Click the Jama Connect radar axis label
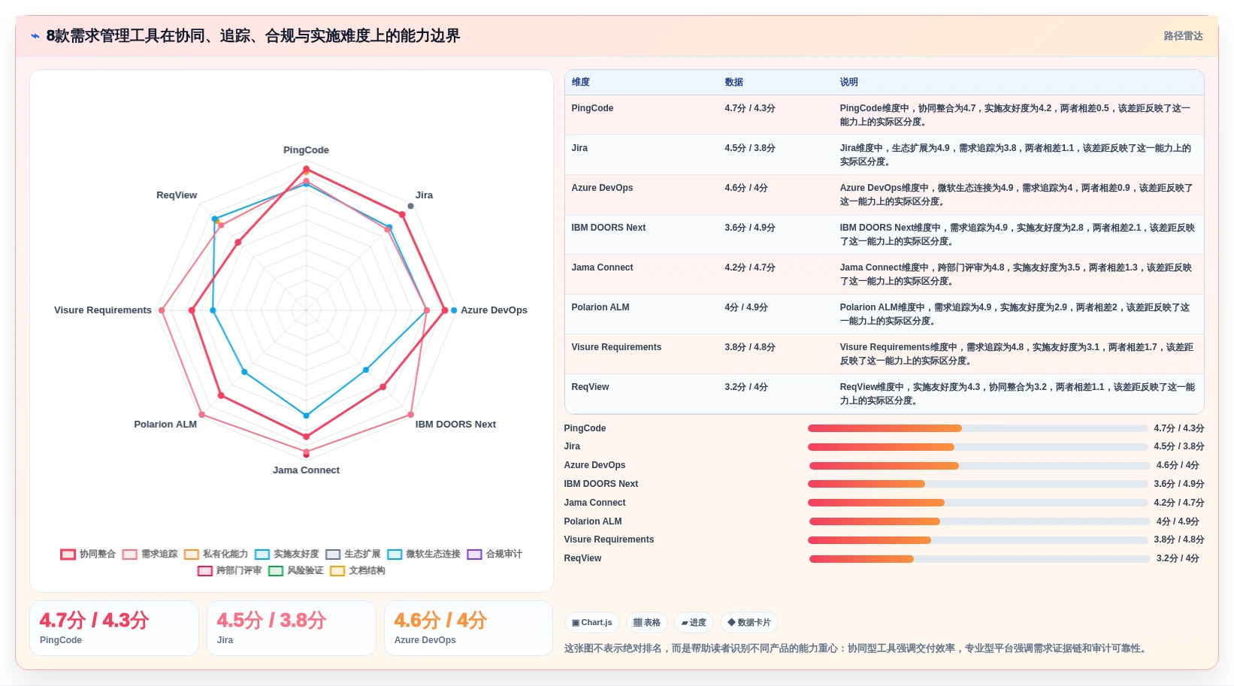 pos(306,470)
